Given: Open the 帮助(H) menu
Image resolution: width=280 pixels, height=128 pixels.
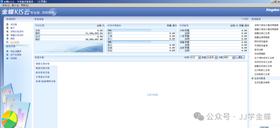Looking at the screenshot, I should [x=25, y=5].
